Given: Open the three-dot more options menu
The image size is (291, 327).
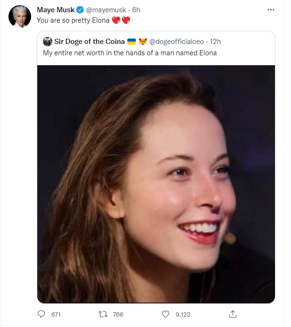Looking at the screenshot, I should pyautogui.click(x=271, y=10).
